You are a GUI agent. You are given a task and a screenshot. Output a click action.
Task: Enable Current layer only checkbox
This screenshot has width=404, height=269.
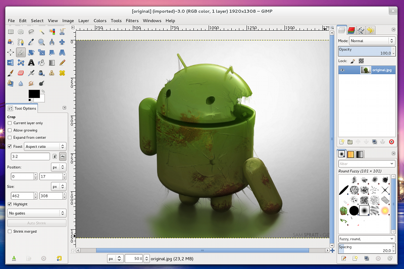pos(10,123)
